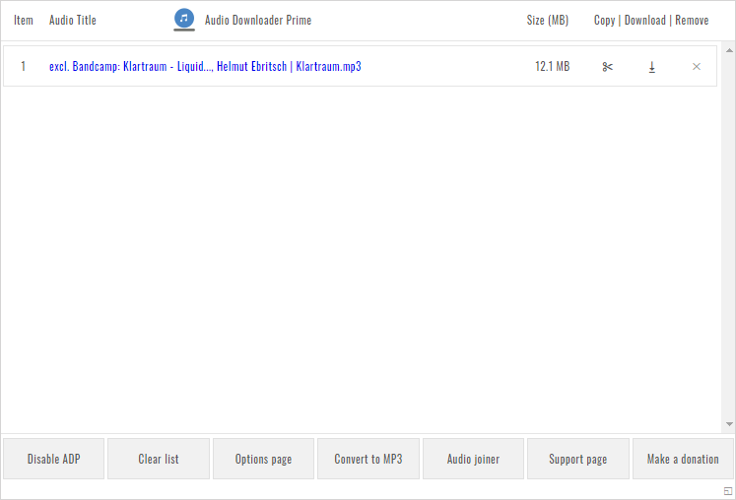Remove the Klartraum.mp3 item from list
This screenshot has width=736, height=500.
coord(697,67)
